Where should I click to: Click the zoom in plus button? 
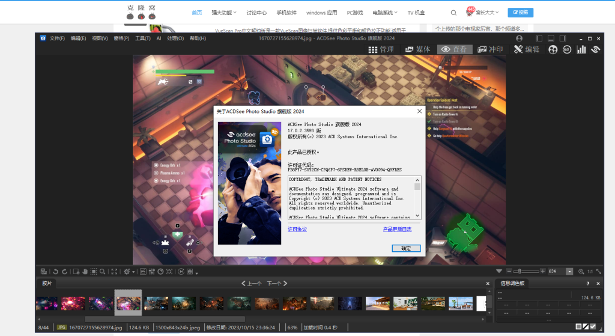tap(543, 271)
